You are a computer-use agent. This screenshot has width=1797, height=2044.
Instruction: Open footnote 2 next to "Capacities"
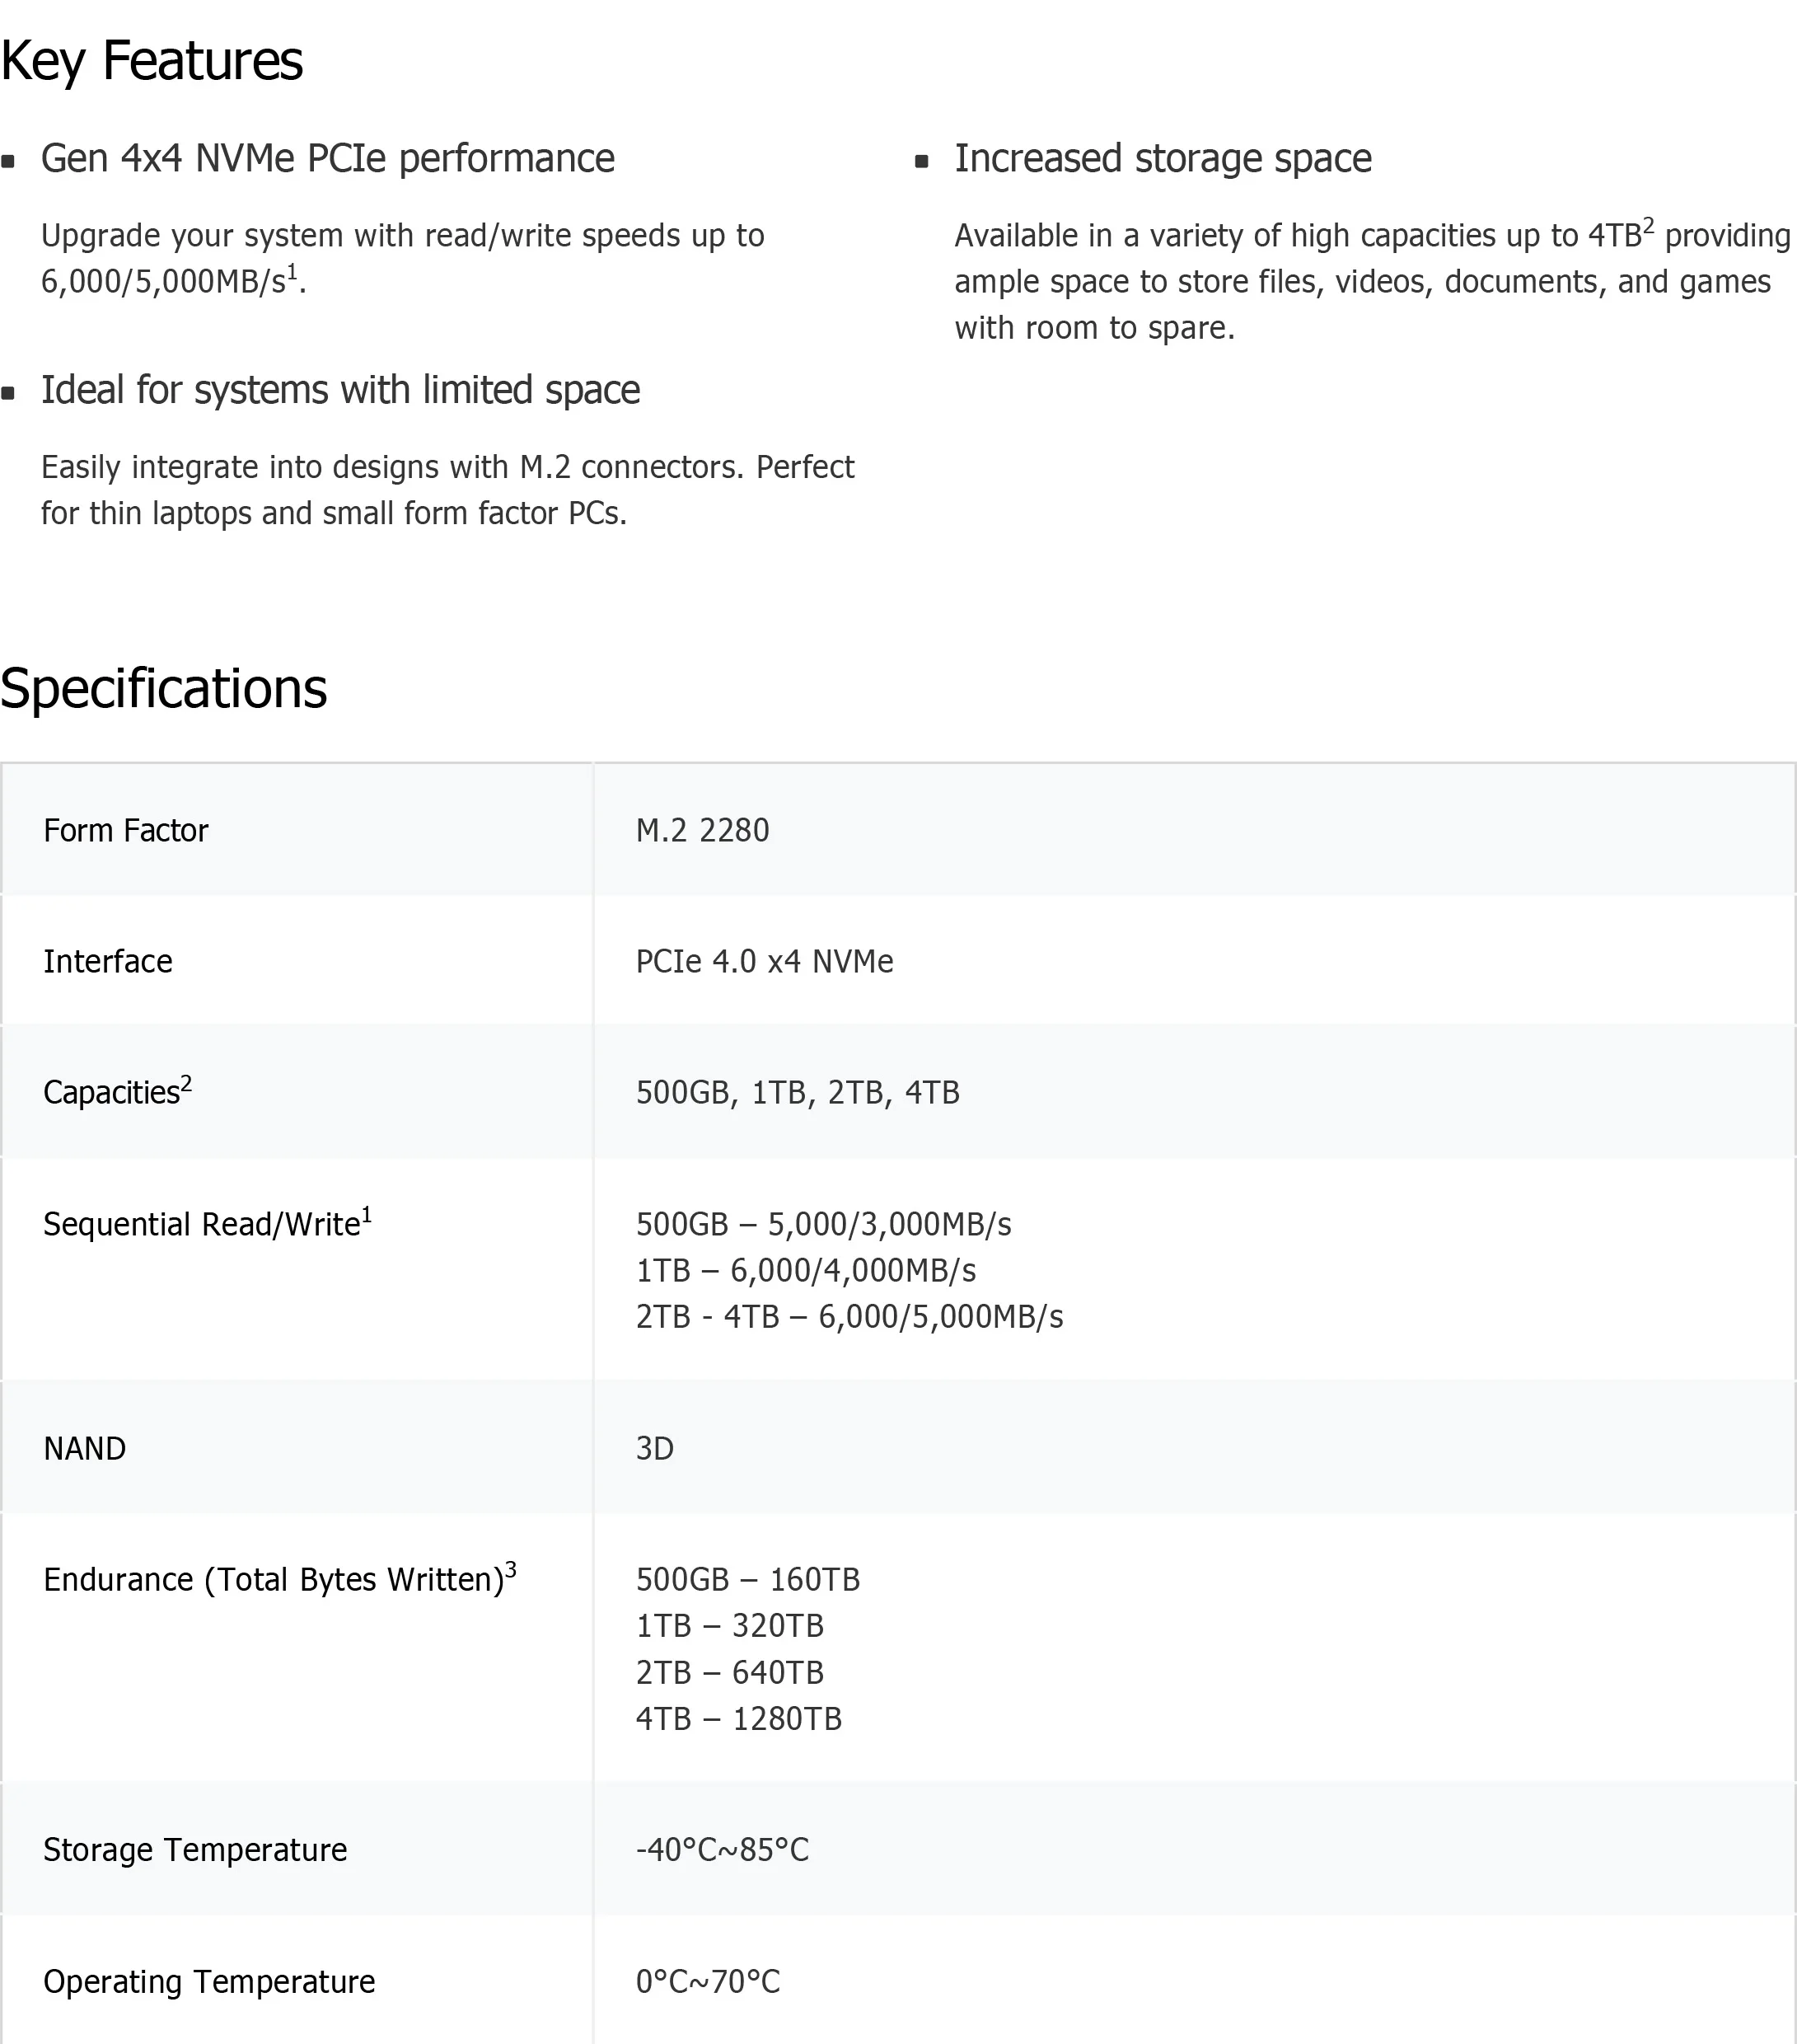pyautogui.click(x=186, y=1082)
